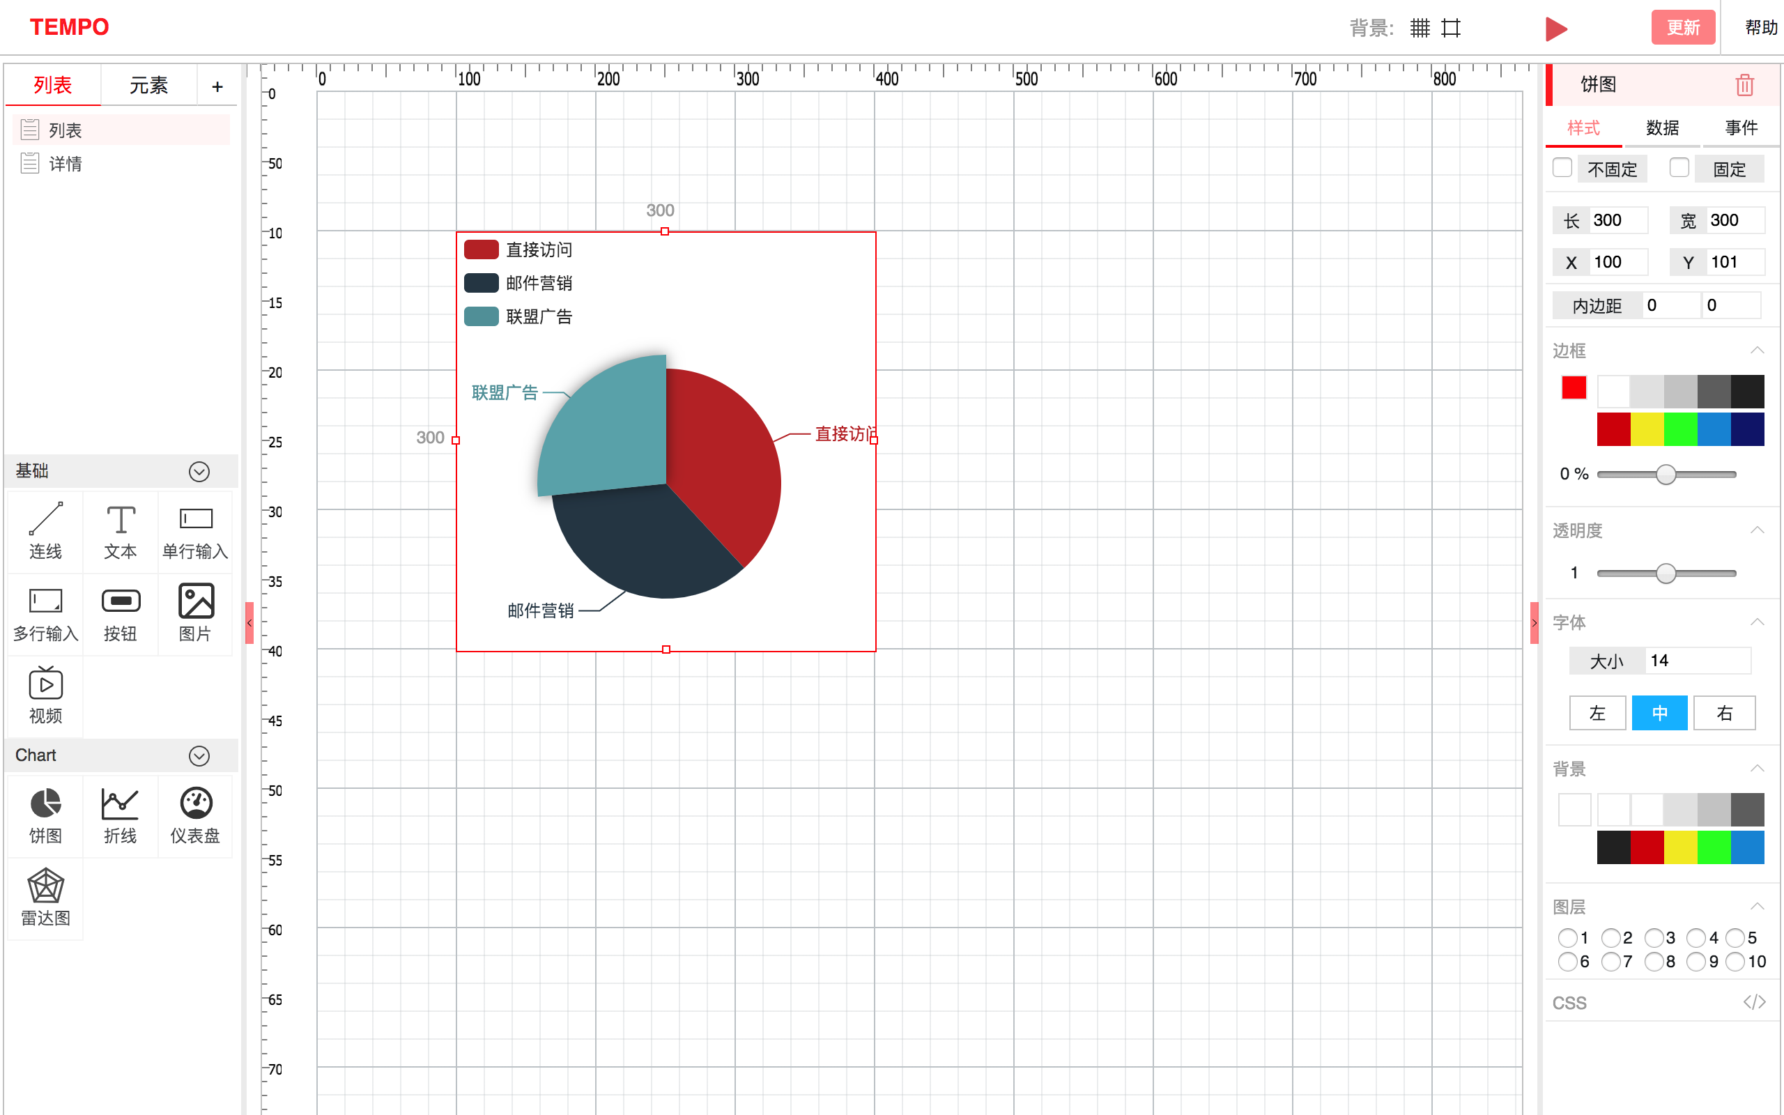Screen dimensions: 1784x1115
Task: Pick the yellow border color swatch
Action: [1646, 430]
